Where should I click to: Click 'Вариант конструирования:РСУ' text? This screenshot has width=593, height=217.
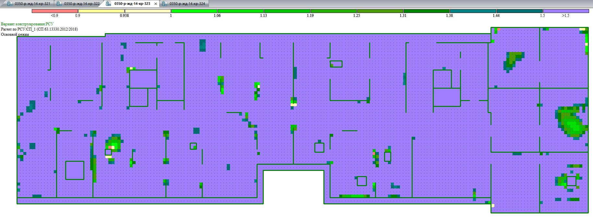pos(27,24)
